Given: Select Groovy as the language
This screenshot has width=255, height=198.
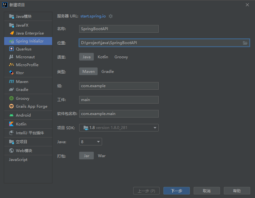Looking at the screenshot, I should (121, 57).
